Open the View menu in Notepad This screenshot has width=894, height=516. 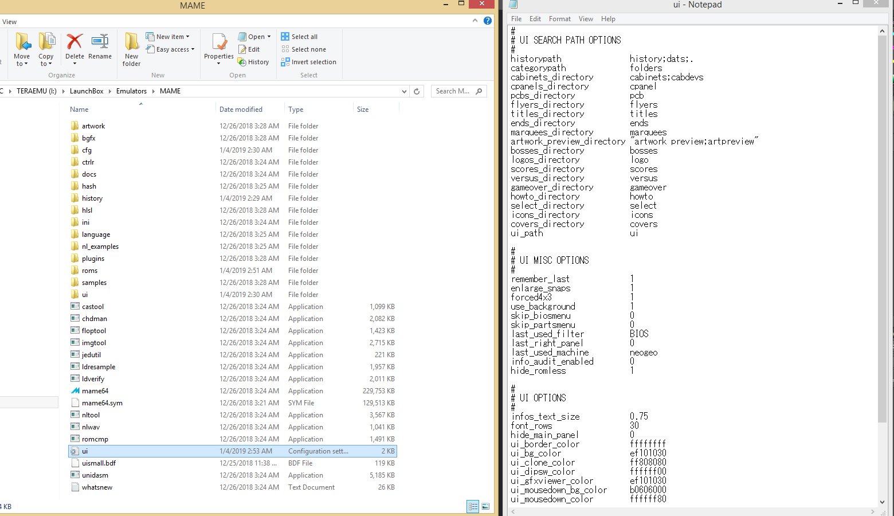tap(586, 19)
